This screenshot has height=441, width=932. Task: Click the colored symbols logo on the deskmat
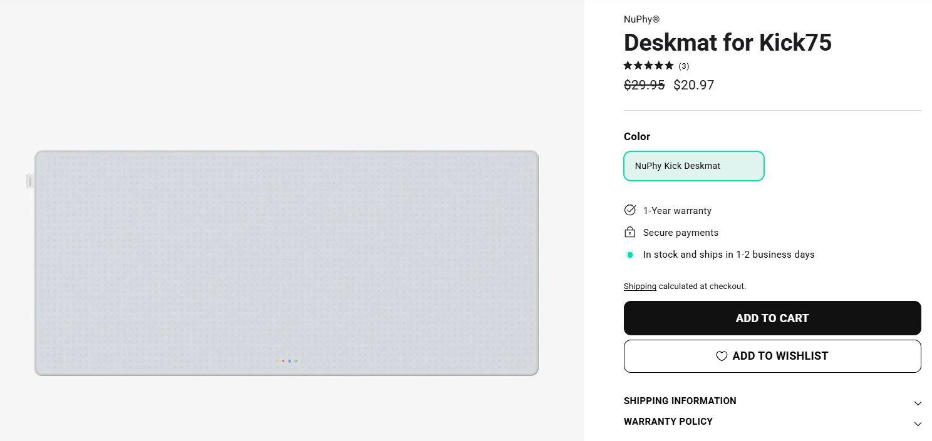[x=286, y=361]
